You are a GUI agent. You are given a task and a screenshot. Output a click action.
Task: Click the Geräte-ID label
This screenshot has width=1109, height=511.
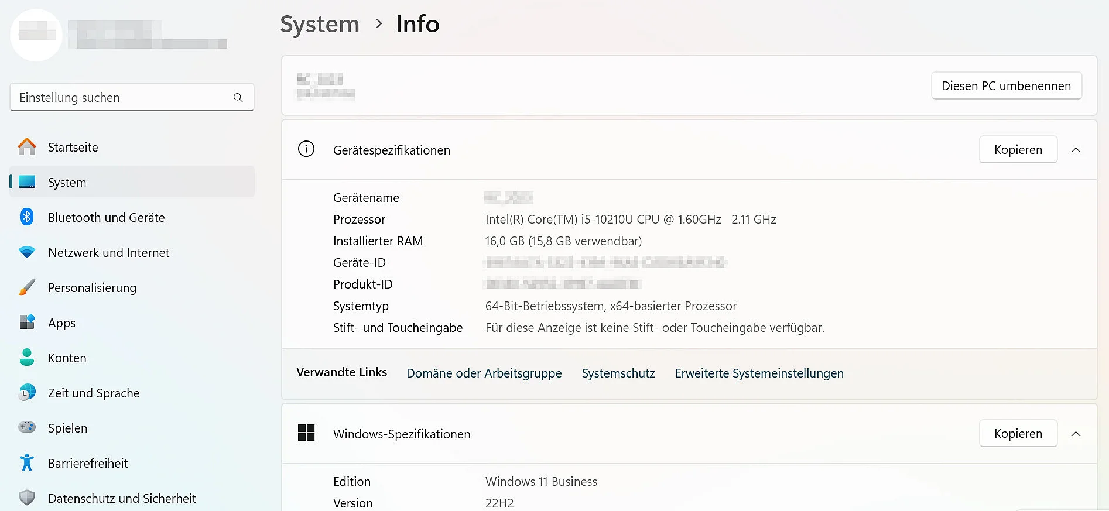click(360, 263)
